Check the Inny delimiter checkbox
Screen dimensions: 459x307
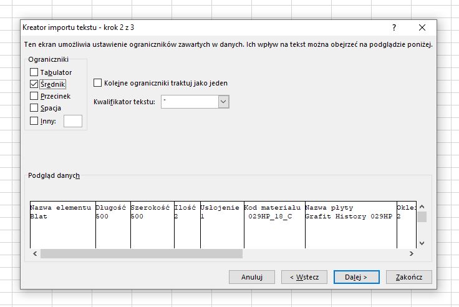click(x=34, y=121)
